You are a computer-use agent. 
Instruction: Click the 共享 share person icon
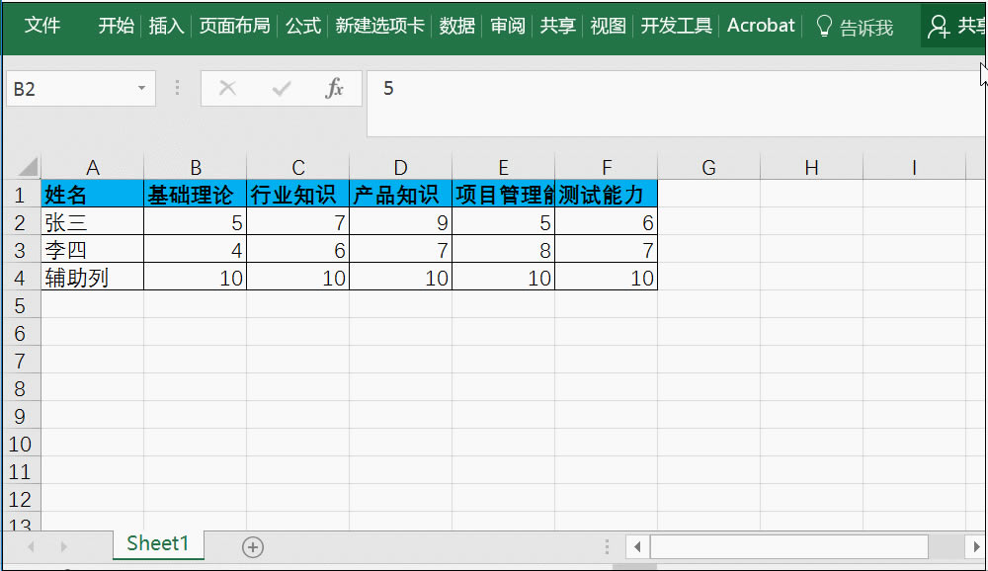(x=938, y=26)
